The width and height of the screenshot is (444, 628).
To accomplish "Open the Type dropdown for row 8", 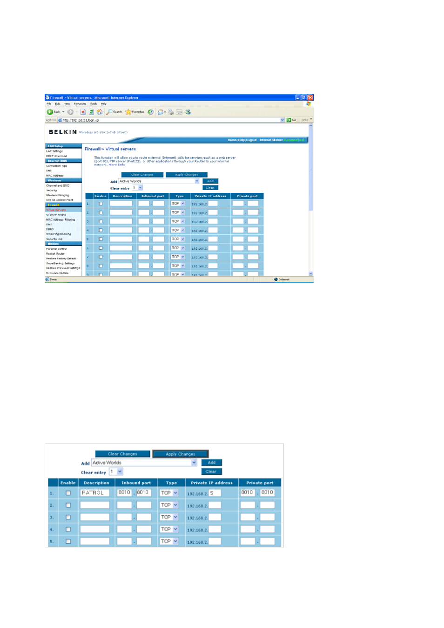I will point(178,266).
